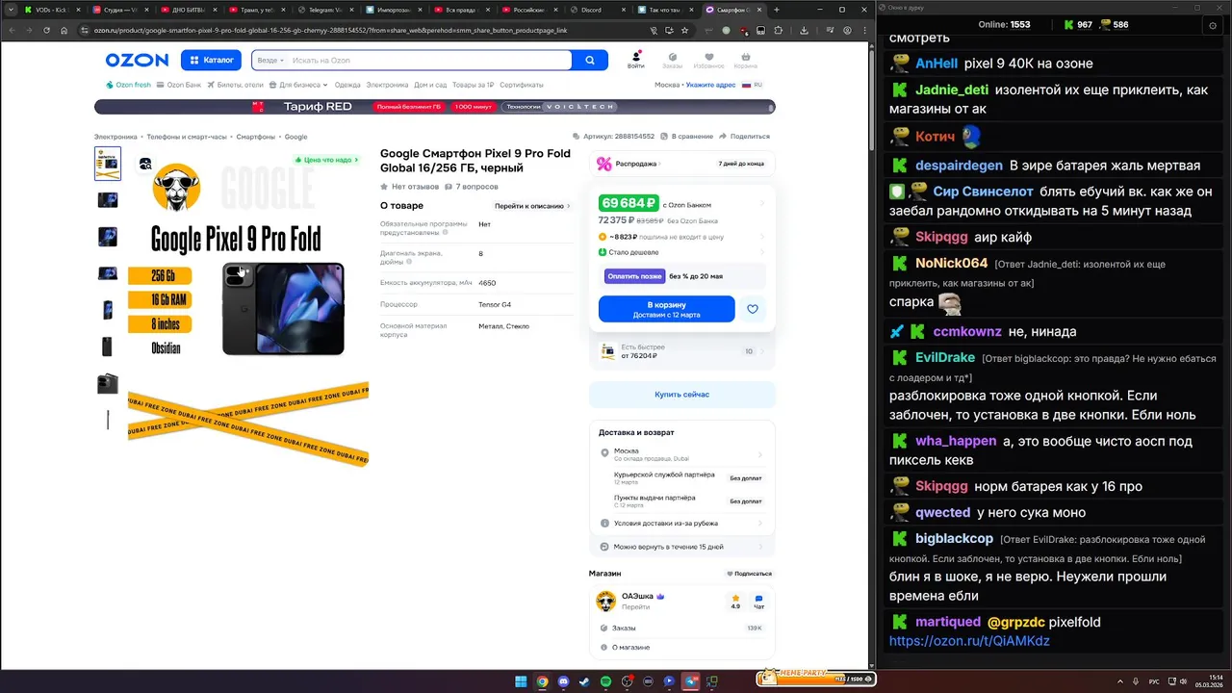1232x693 pixels.
Task: Click О магазине row
Action: 682,647
